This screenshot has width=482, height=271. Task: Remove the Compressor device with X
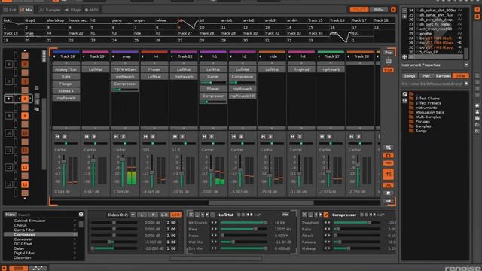point(304,215)
